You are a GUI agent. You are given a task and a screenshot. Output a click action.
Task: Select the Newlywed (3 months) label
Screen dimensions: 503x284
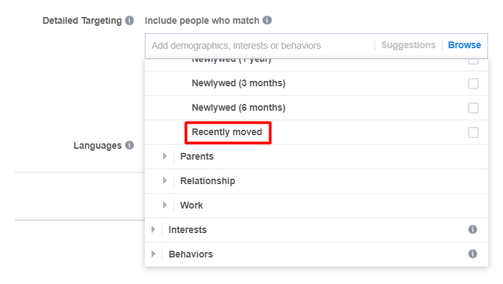[x=239, y=84]
